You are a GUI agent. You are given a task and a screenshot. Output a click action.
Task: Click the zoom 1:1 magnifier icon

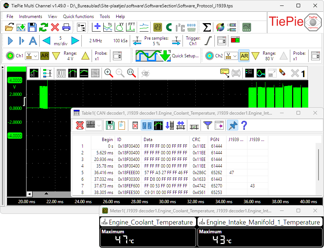(132, 73)
